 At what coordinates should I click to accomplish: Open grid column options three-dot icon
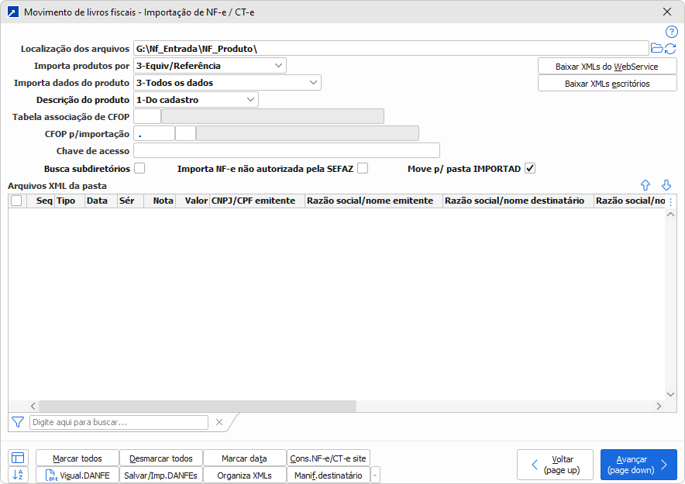[670, 201]
